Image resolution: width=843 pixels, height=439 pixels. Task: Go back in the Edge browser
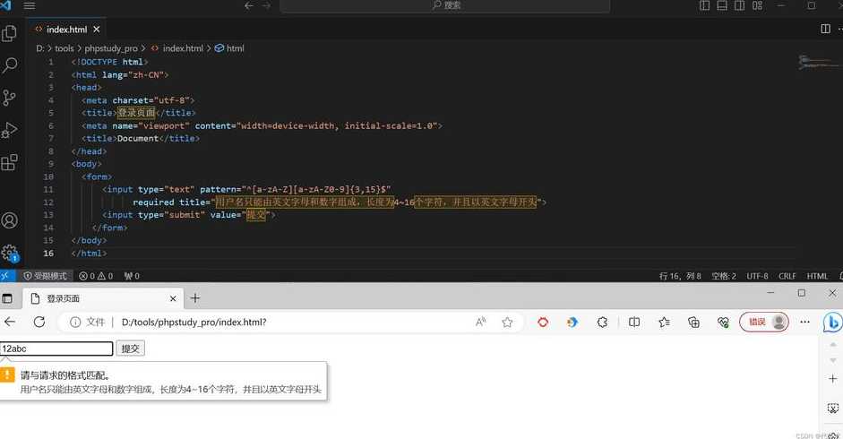10,322
